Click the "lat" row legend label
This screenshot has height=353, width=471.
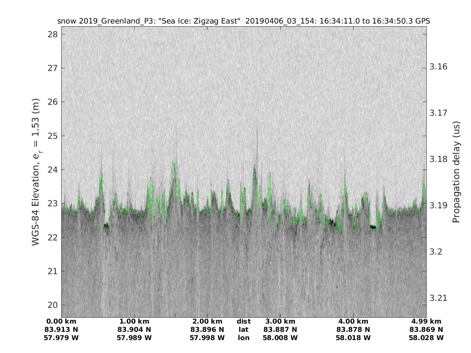click(x=243, y=329)
